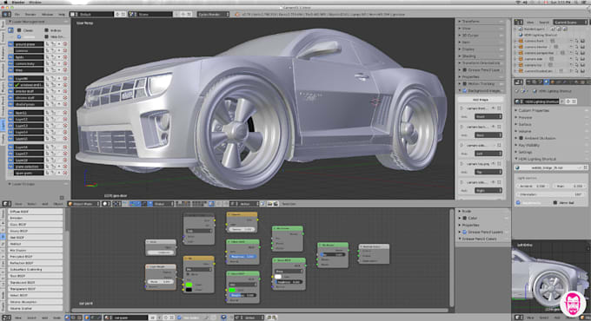Open the 3D viewport editor type icon

(x=6, y=204)
